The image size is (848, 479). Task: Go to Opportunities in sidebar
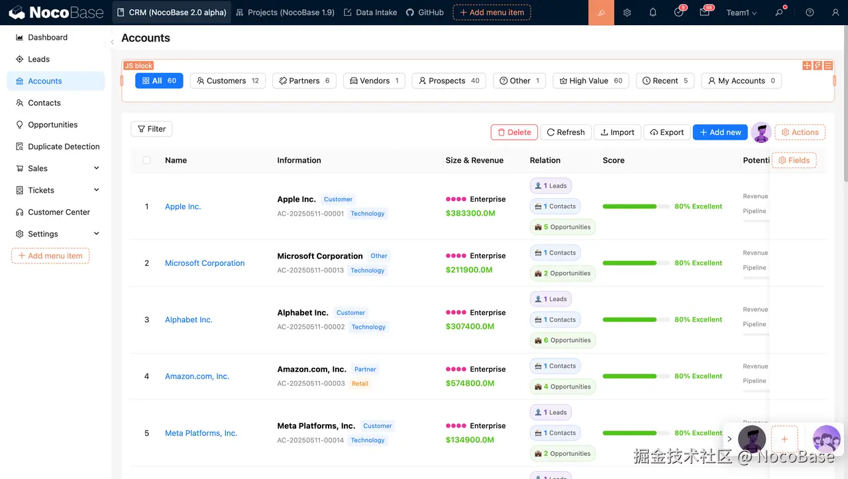pyautogui.click(x=56, y=124)
